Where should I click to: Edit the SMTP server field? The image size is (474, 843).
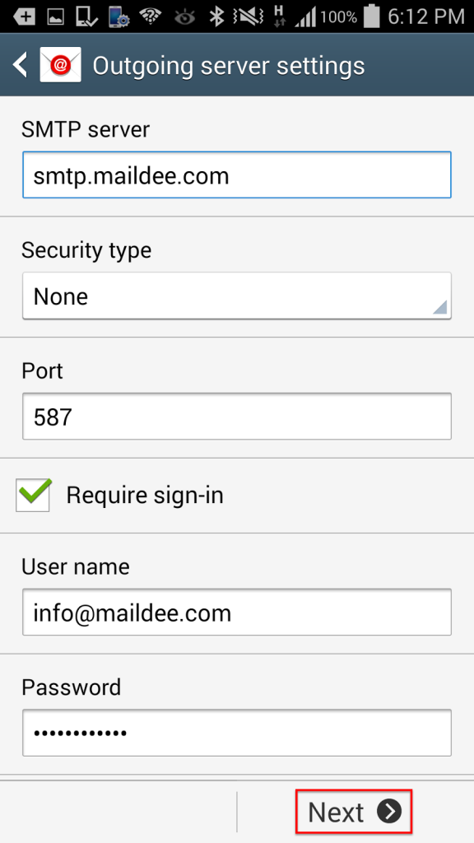coord(236,175)
